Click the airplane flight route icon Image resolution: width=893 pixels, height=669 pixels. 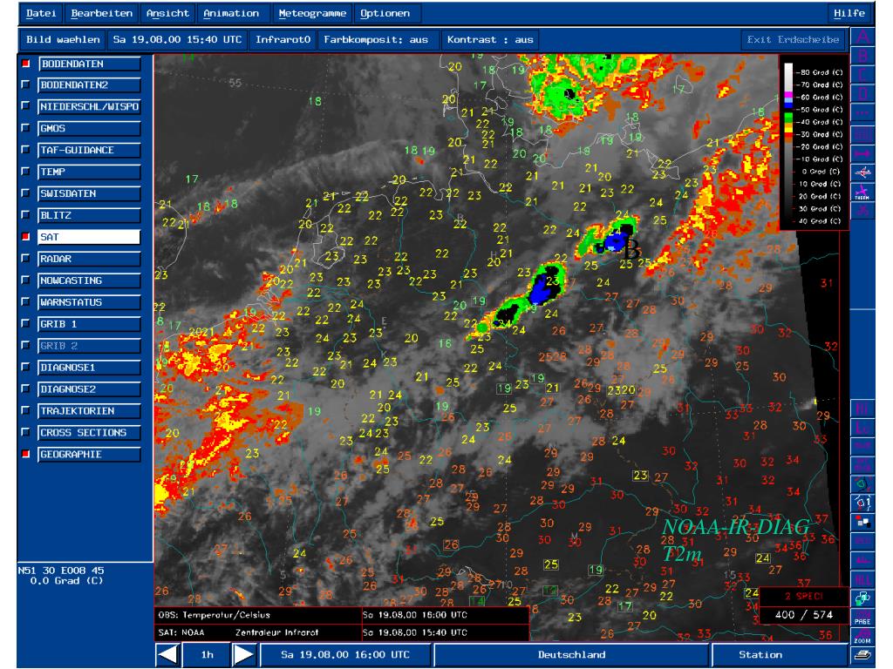(x=862, y=172)
